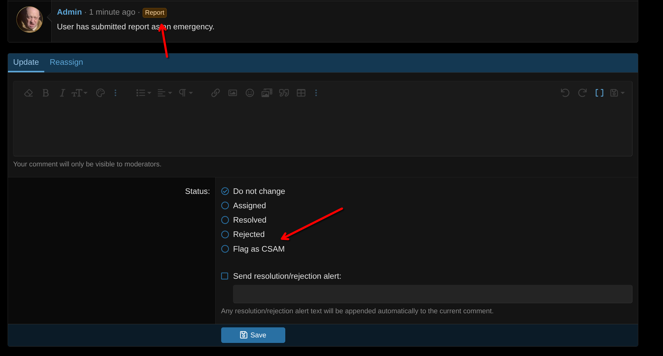
Task: Click the Save button
Action: pos(253,335)
